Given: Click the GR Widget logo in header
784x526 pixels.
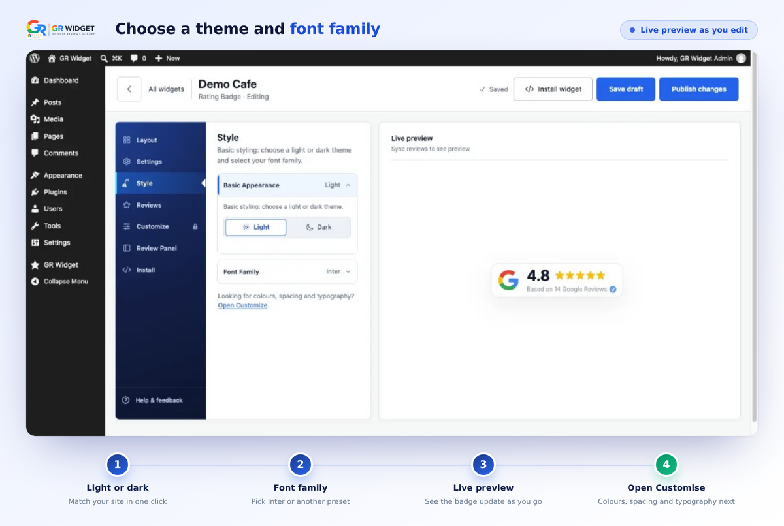Looking at the screenshot, I should point(61,29).
